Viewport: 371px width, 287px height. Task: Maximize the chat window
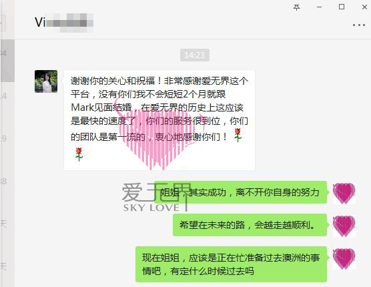[342, 7]
